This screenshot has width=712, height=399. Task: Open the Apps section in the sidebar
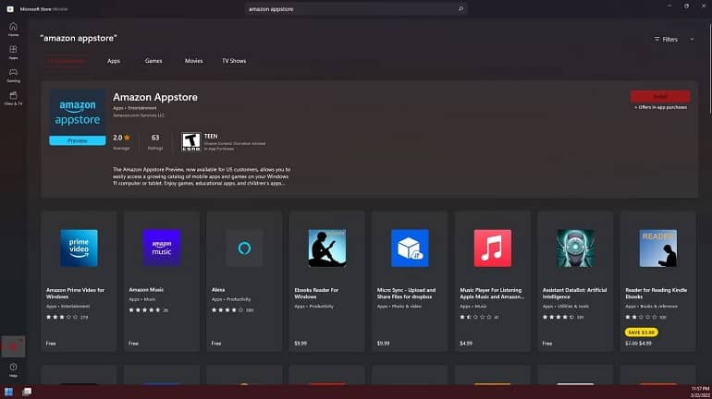click(13, 52)
